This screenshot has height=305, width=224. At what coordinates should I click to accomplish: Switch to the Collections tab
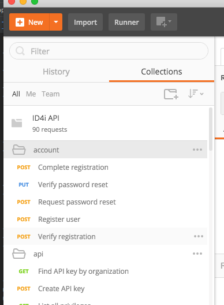pos(162,72)
